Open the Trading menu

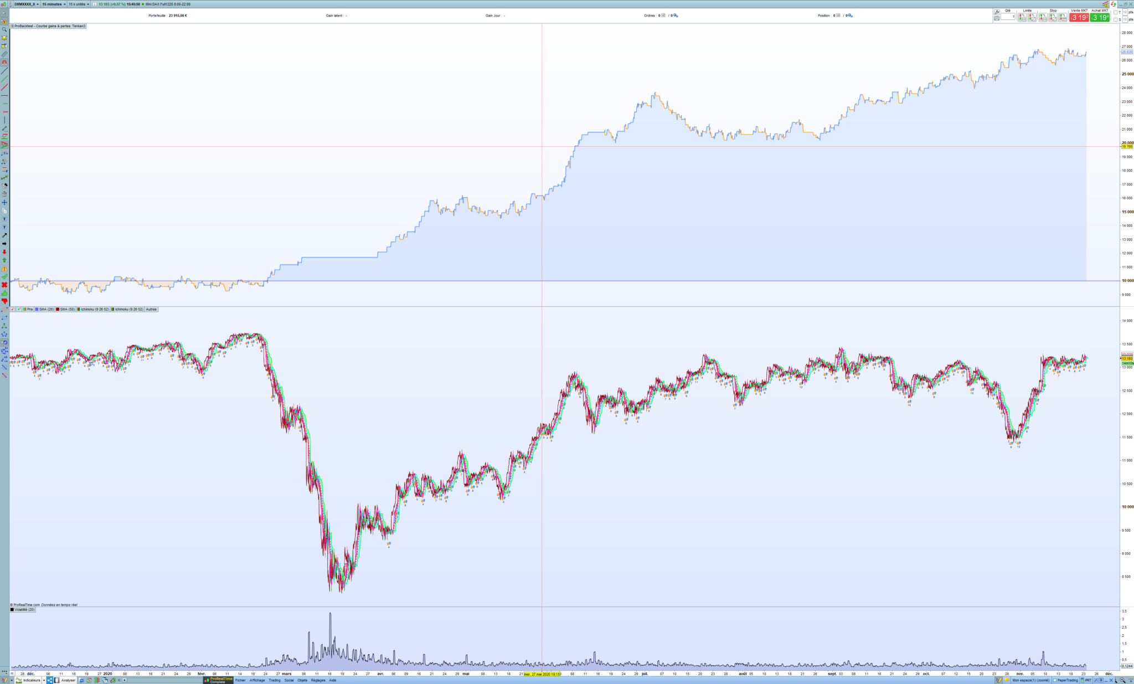coord(275,680)
